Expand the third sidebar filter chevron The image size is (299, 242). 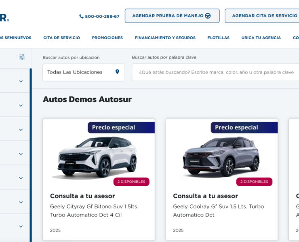pyautogui.click(x=21, y=129)
